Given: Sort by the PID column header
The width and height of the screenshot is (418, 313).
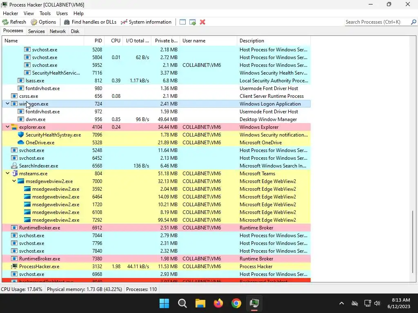Looking at the screenshot, I should coord(94,41).
